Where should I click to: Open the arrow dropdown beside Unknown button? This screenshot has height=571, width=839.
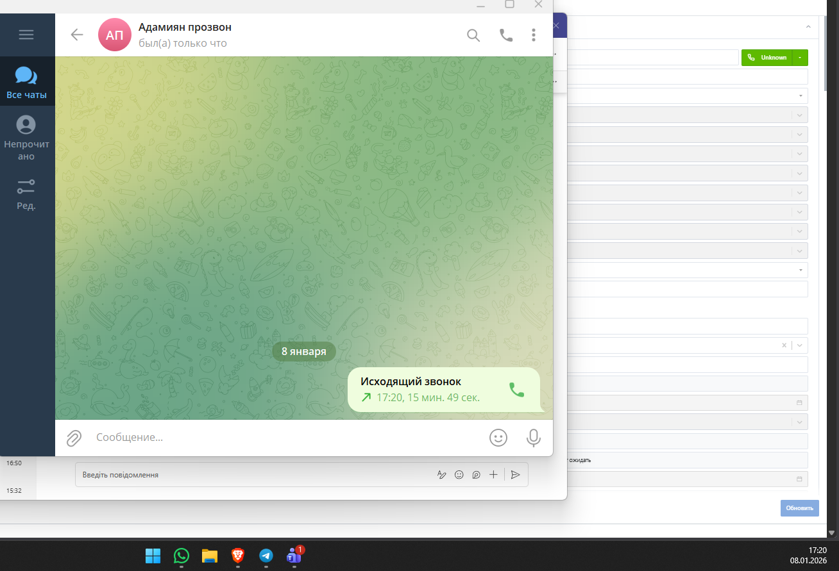pyautogui.click(x=801, y=58)
